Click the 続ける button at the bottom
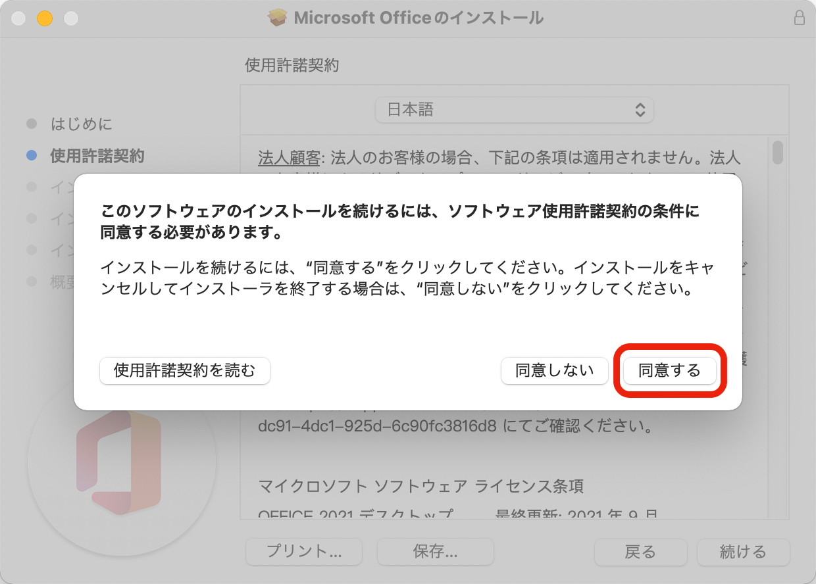Screen dimensions: 816x584 pos(744,552)
